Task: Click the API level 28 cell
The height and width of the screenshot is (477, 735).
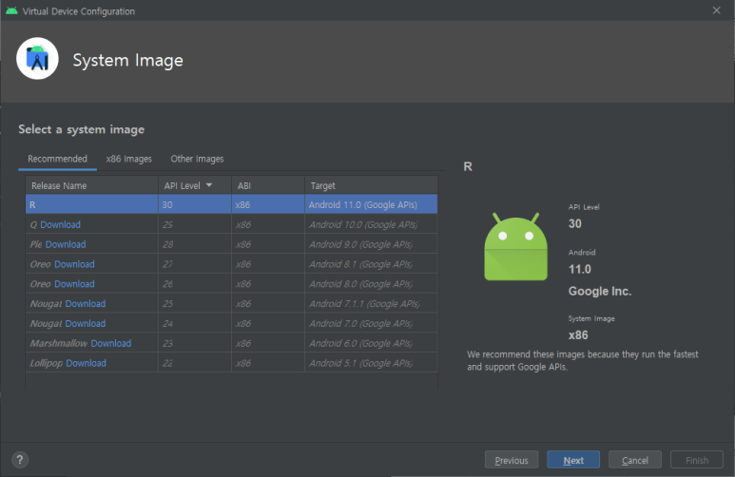Action: (195, 244)
